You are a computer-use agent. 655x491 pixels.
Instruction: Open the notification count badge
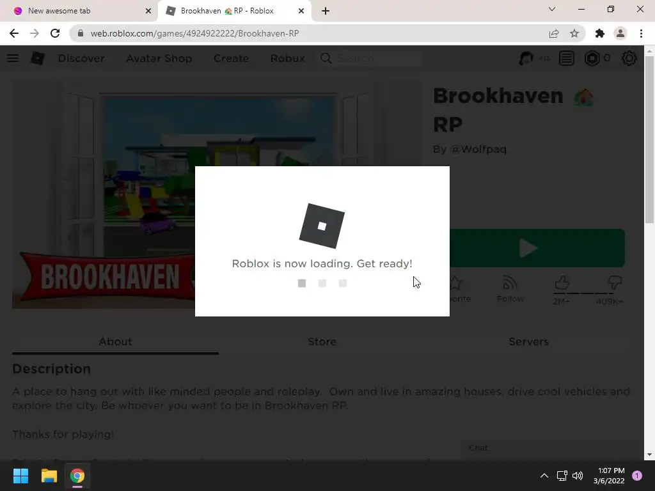point(636,476)
